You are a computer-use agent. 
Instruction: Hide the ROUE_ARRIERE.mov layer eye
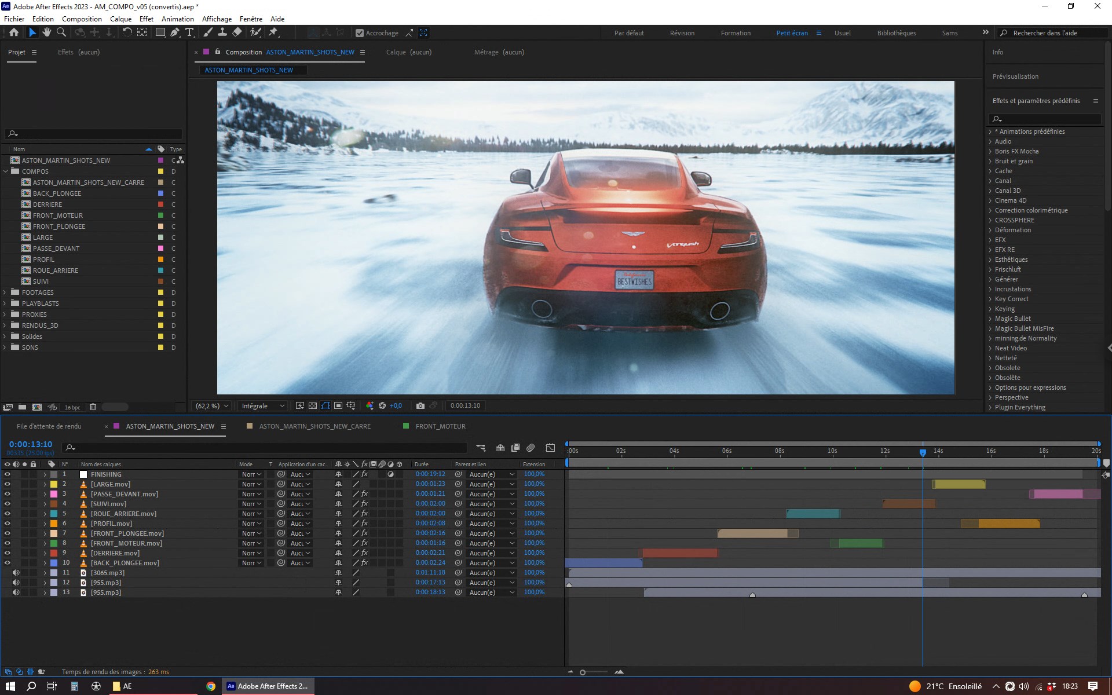tap(8, 514)
